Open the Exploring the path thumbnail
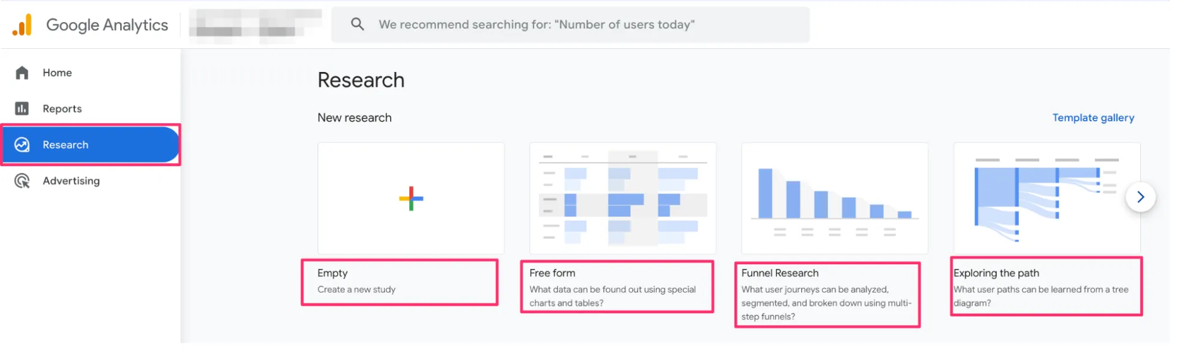 pos(1038,198)
